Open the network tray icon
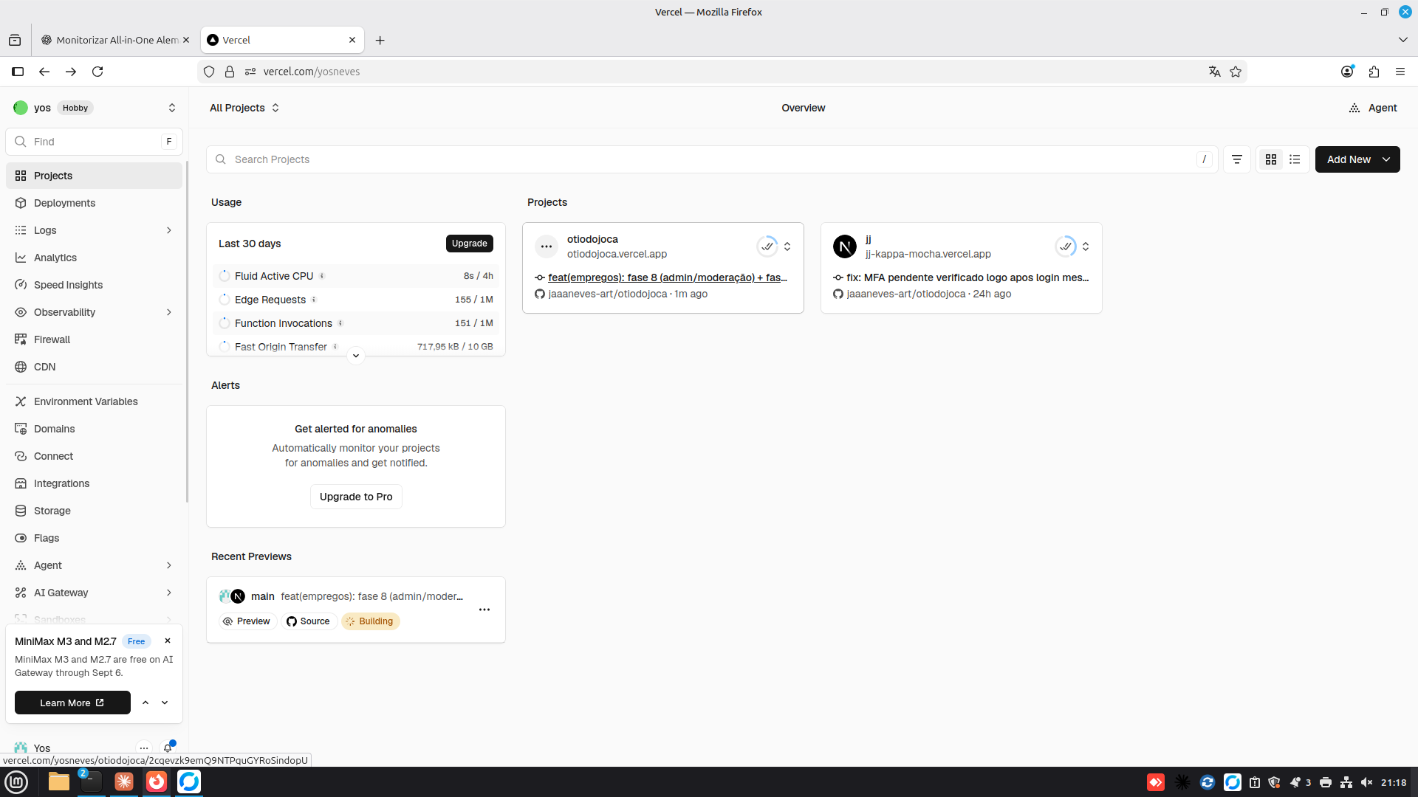Image resolution: width=1418 pixels, height=797 pixels. [x=1346, y=782]
